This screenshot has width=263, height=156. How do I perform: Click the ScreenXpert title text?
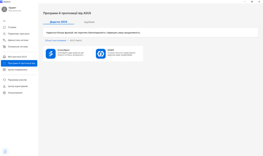[x=63, y=50]
